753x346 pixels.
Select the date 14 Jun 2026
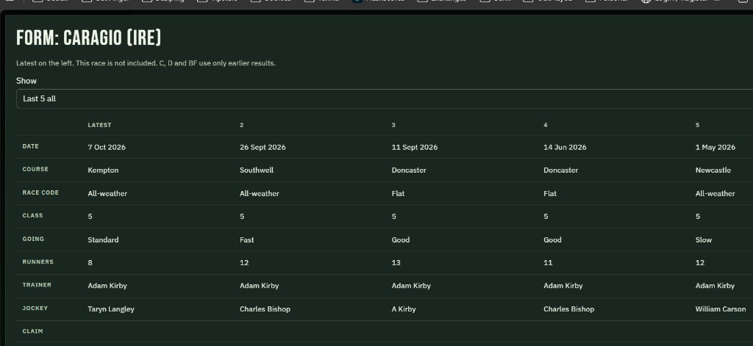tap(565, 148)
